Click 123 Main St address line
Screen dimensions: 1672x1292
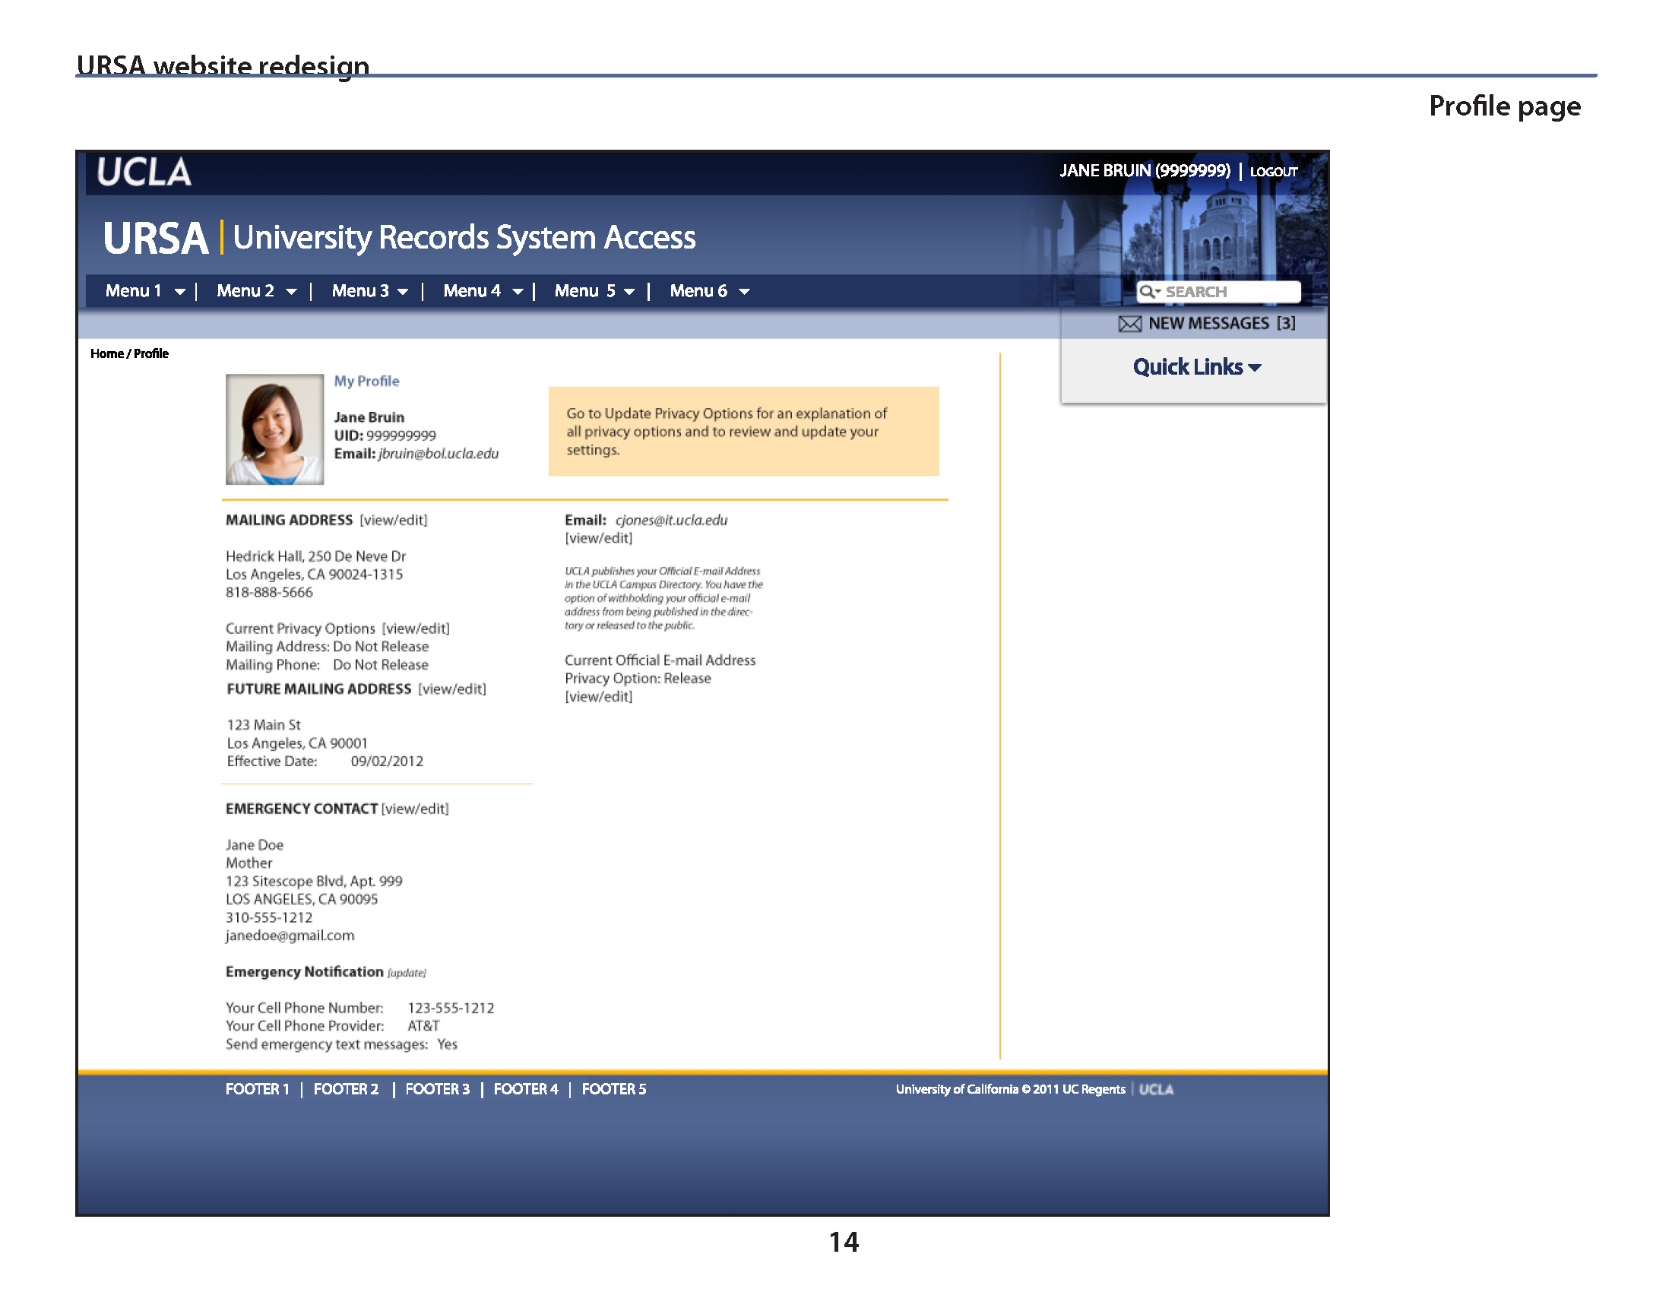click(x=264, y=725)
